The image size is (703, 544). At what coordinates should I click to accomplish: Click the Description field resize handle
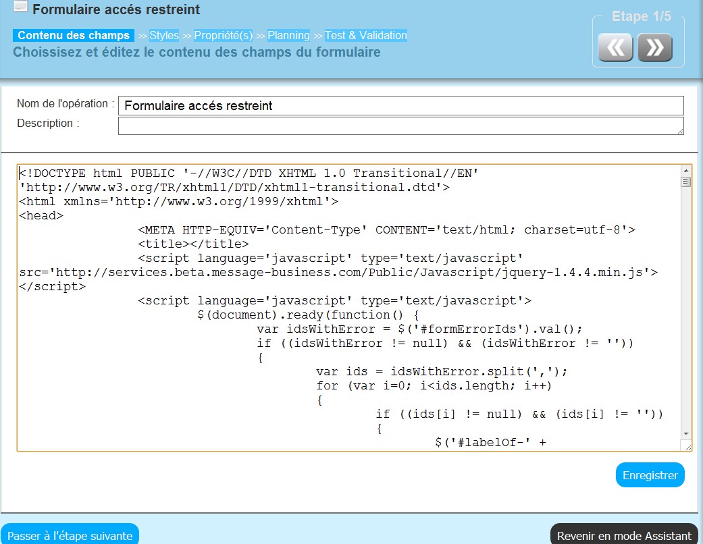(680, 131)
